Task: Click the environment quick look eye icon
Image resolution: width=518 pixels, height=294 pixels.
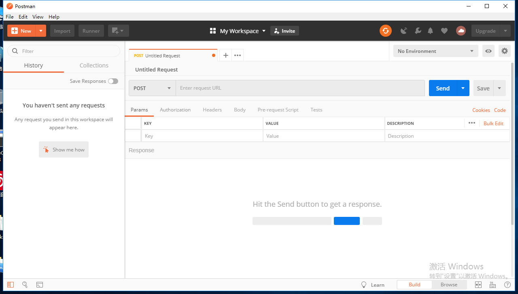Action: 488,51
